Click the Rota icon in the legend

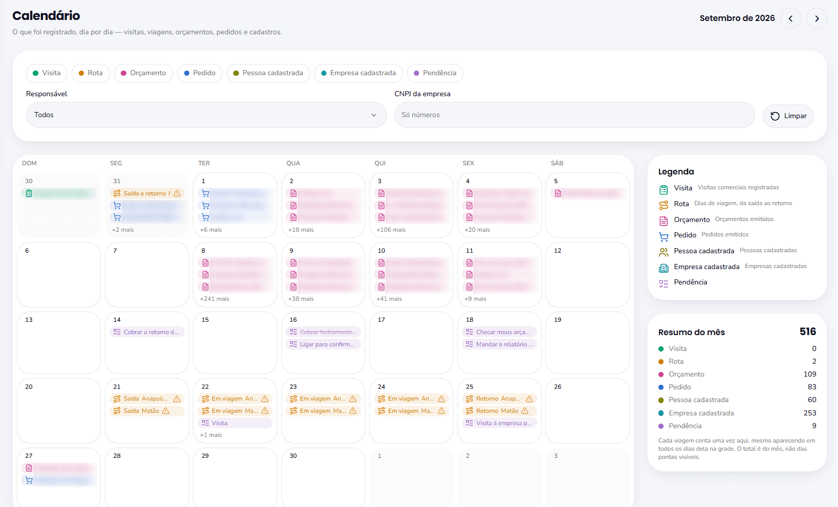click(664, 205)
